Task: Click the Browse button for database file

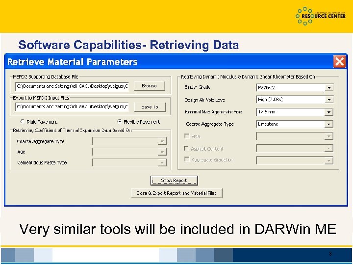Action: (150, 86)
